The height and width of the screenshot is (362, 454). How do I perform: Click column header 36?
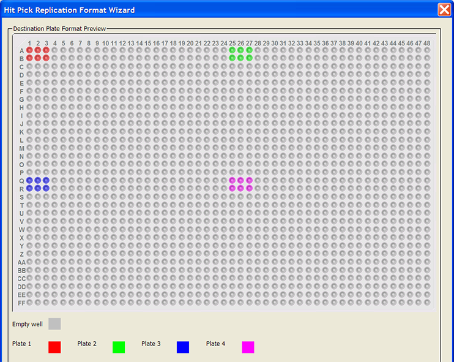pyautogui.click(x=326, y=43)
